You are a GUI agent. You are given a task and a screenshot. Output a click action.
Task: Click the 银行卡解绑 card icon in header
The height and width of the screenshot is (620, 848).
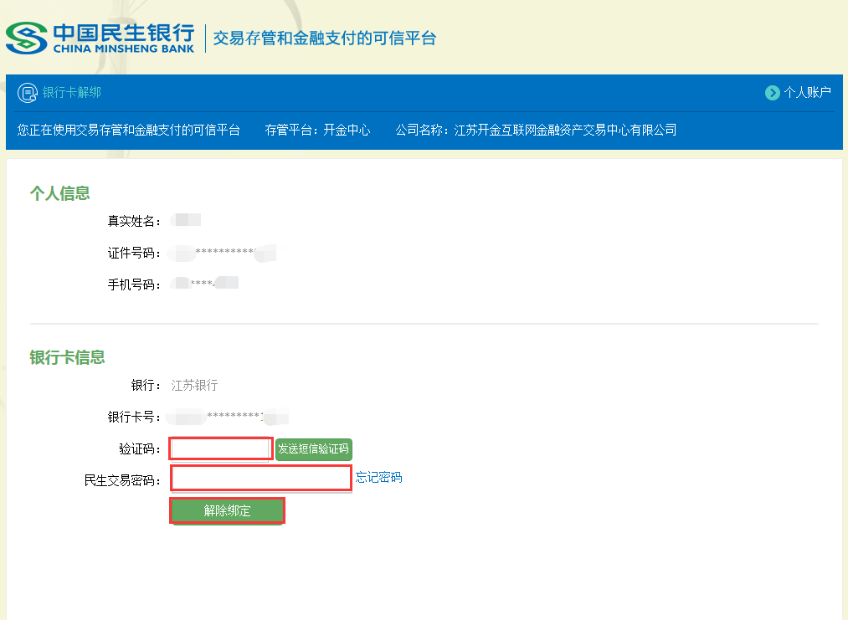(x=28, y=93)
